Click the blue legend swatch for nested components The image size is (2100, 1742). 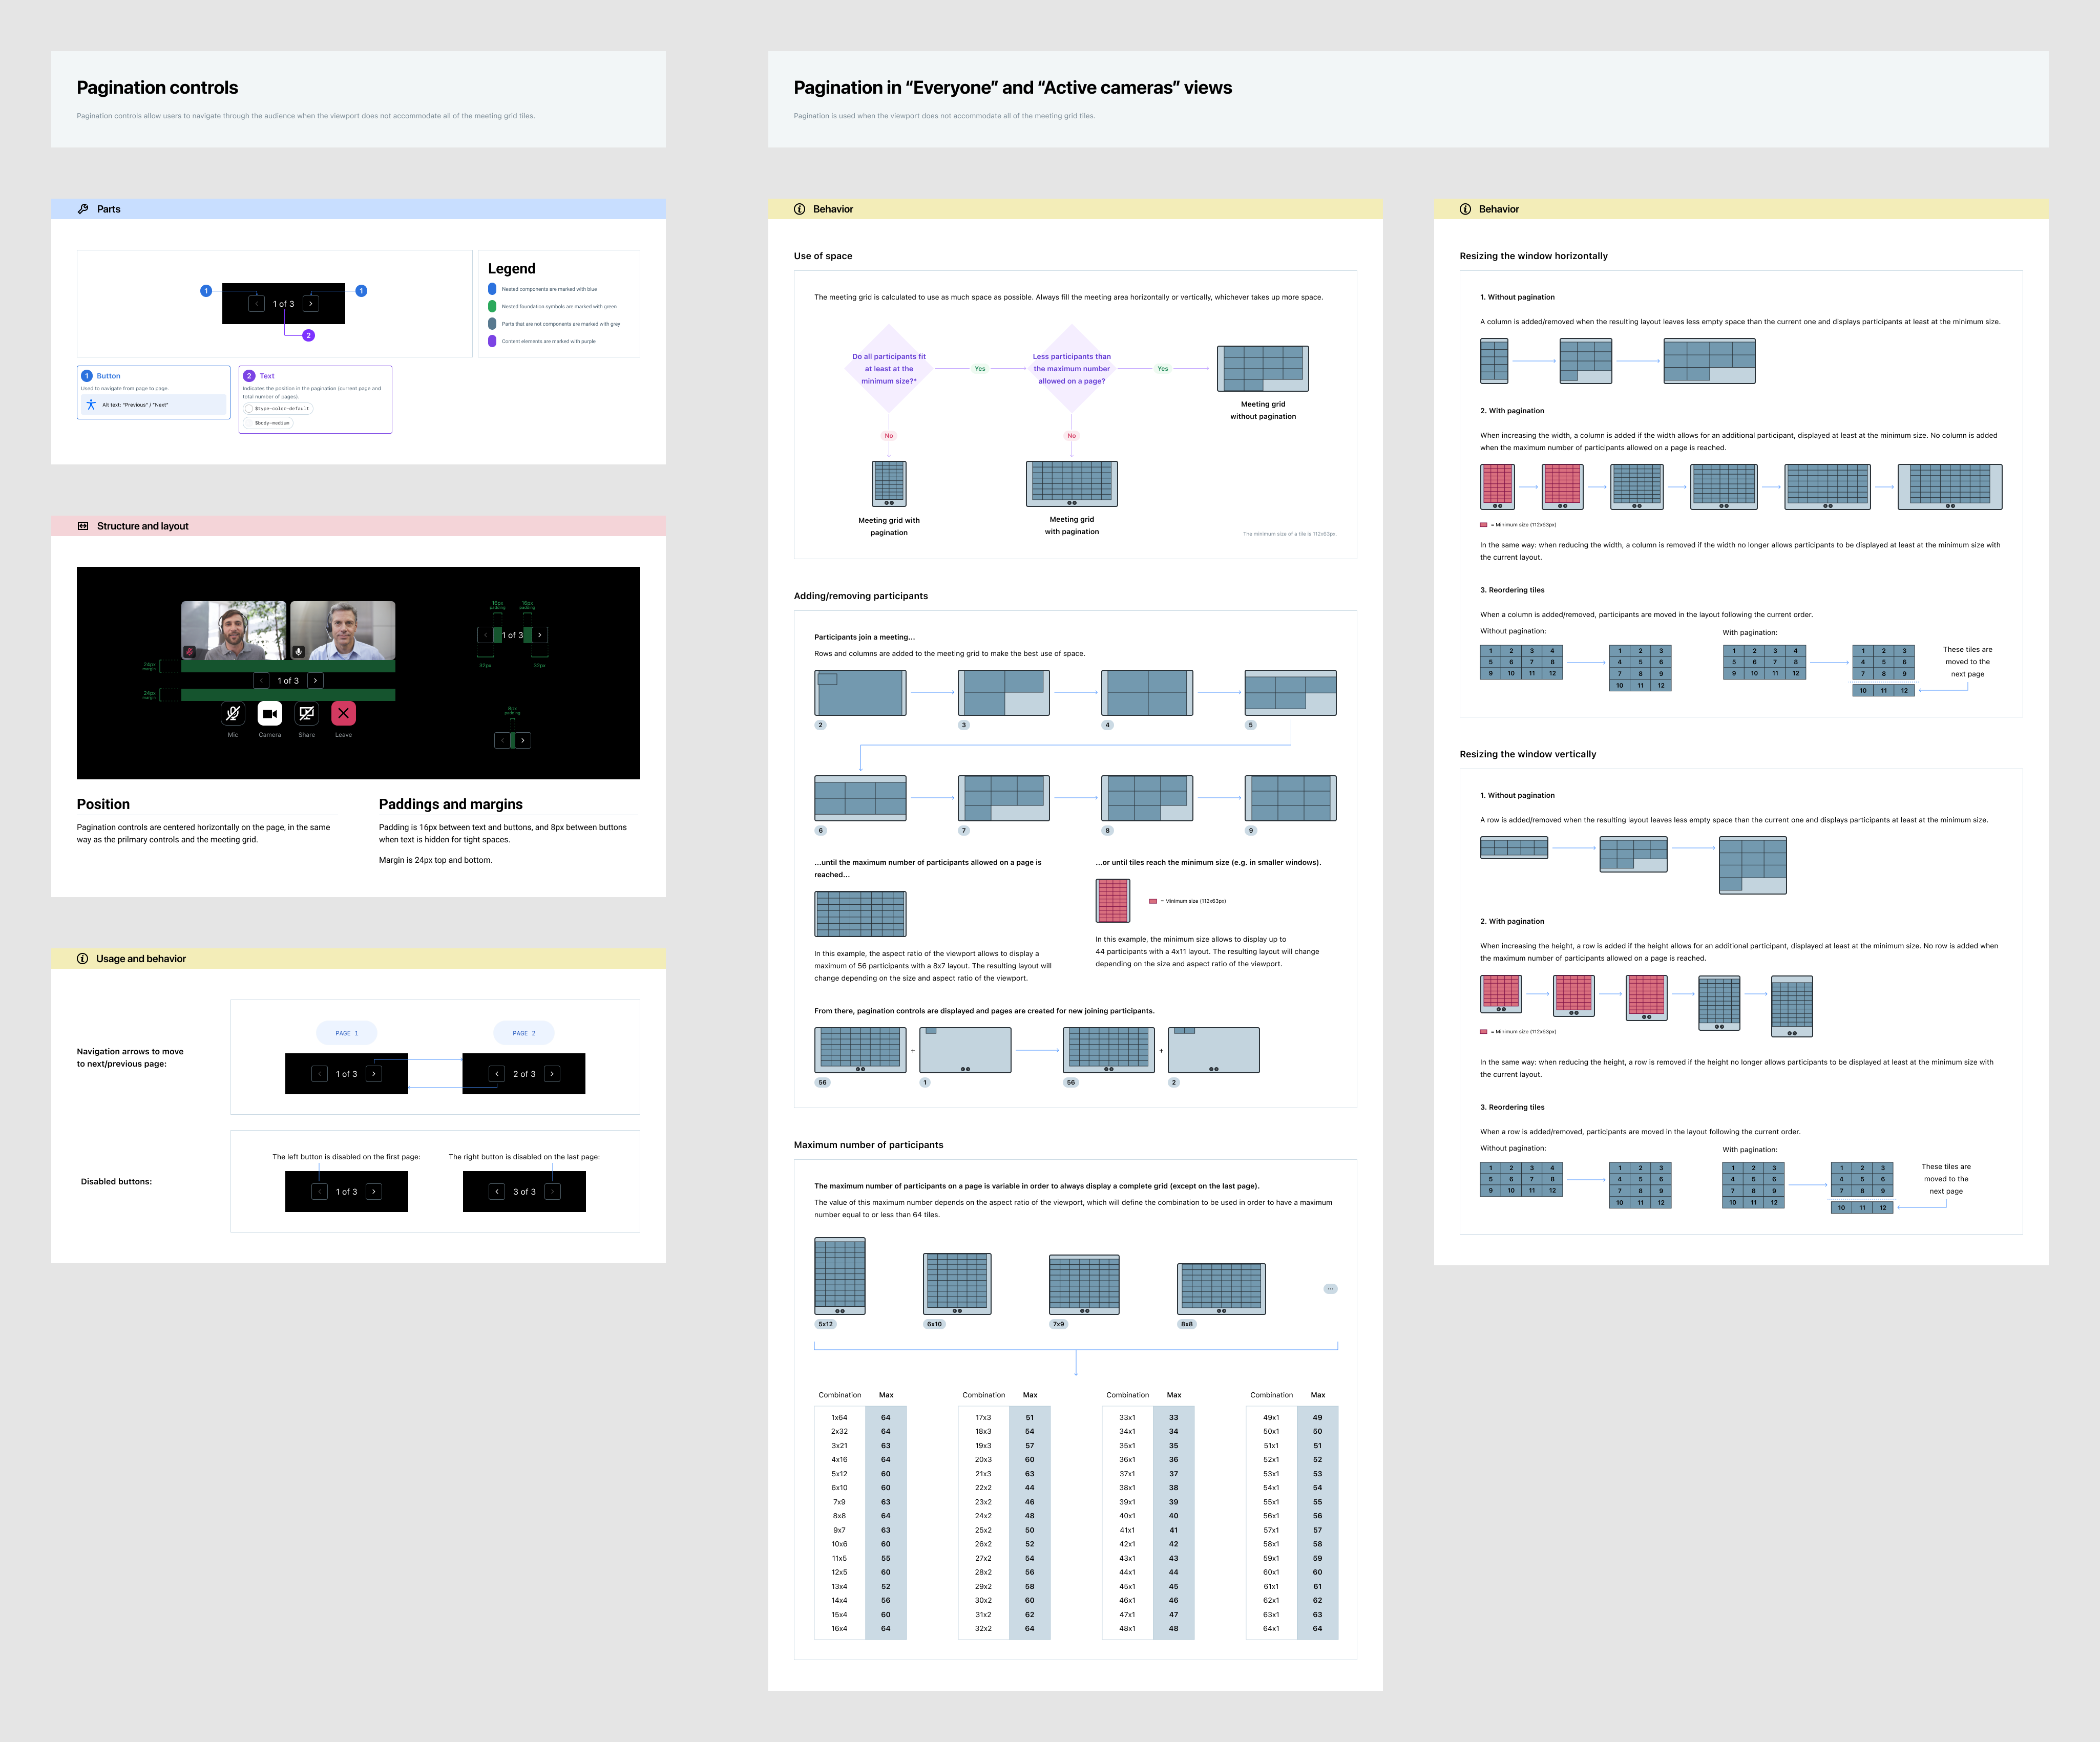492,289
